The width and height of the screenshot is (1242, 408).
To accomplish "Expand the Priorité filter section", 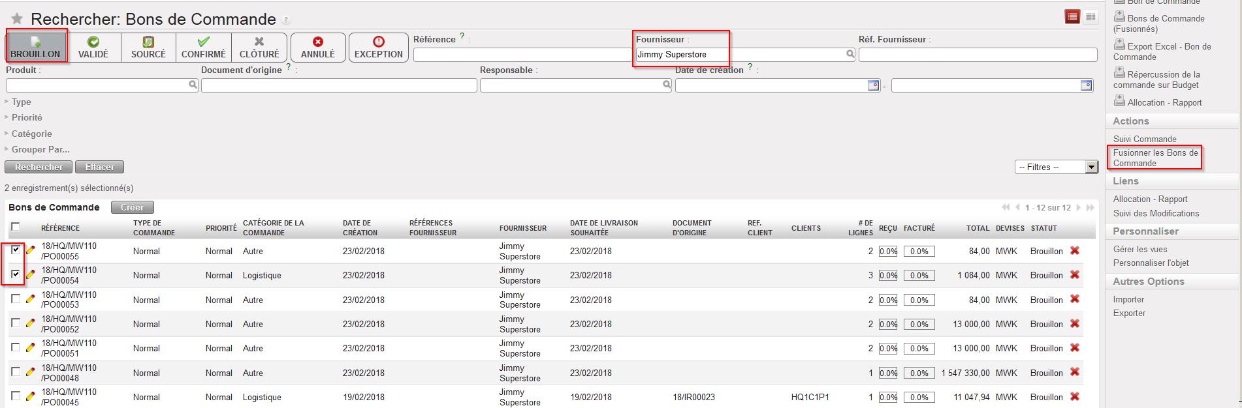I will [26, 117].
